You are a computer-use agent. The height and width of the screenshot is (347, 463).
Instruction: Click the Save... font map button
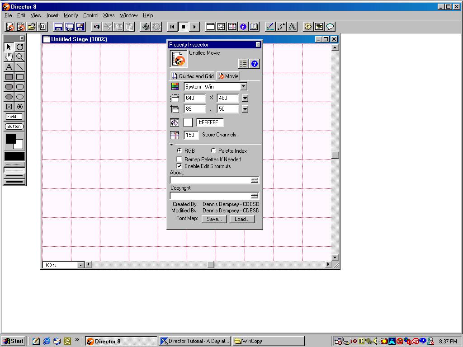click(x=214, y=219)
